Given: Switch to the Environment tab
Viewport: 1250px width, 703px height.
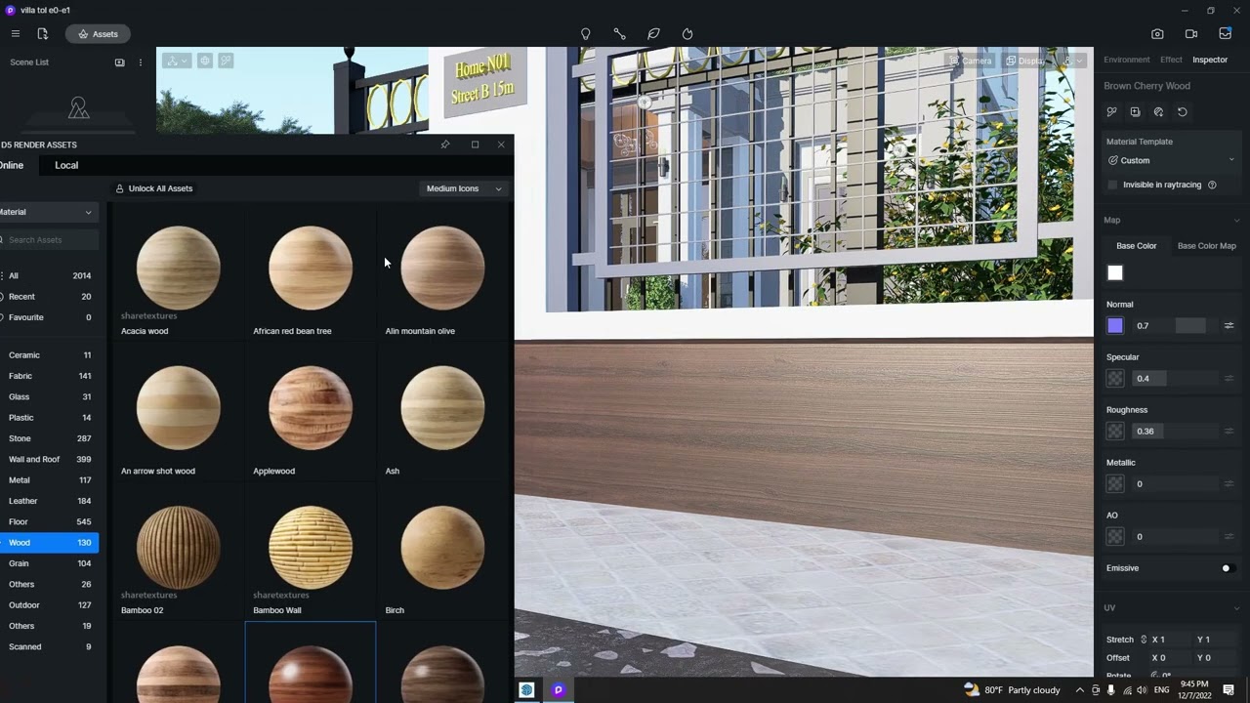Looking at the screenshot, I should [1127, 60].
